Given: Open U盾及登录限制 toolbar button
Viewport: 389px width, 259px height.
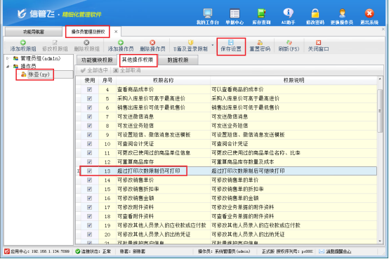Looking at the screenshot, I should pos(190,46).
